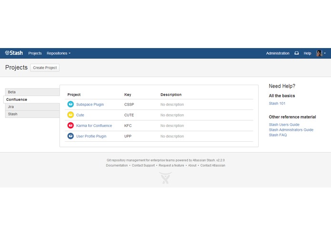The image size is (331, 235).
Task: Open the Stash Administrators Guide link
Action: pyautogui.click(x=291, y=130)
